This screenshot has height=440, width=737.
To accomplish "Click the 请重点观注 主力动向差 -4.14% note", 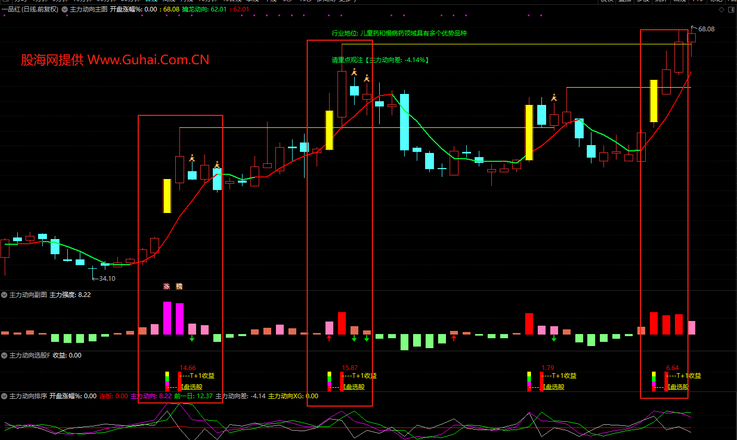I will [x=380, y=60].
